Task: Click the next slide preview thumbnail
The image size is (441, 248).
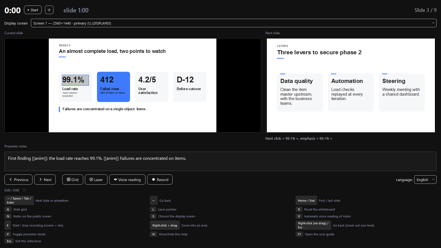Action: coord(351,85)
